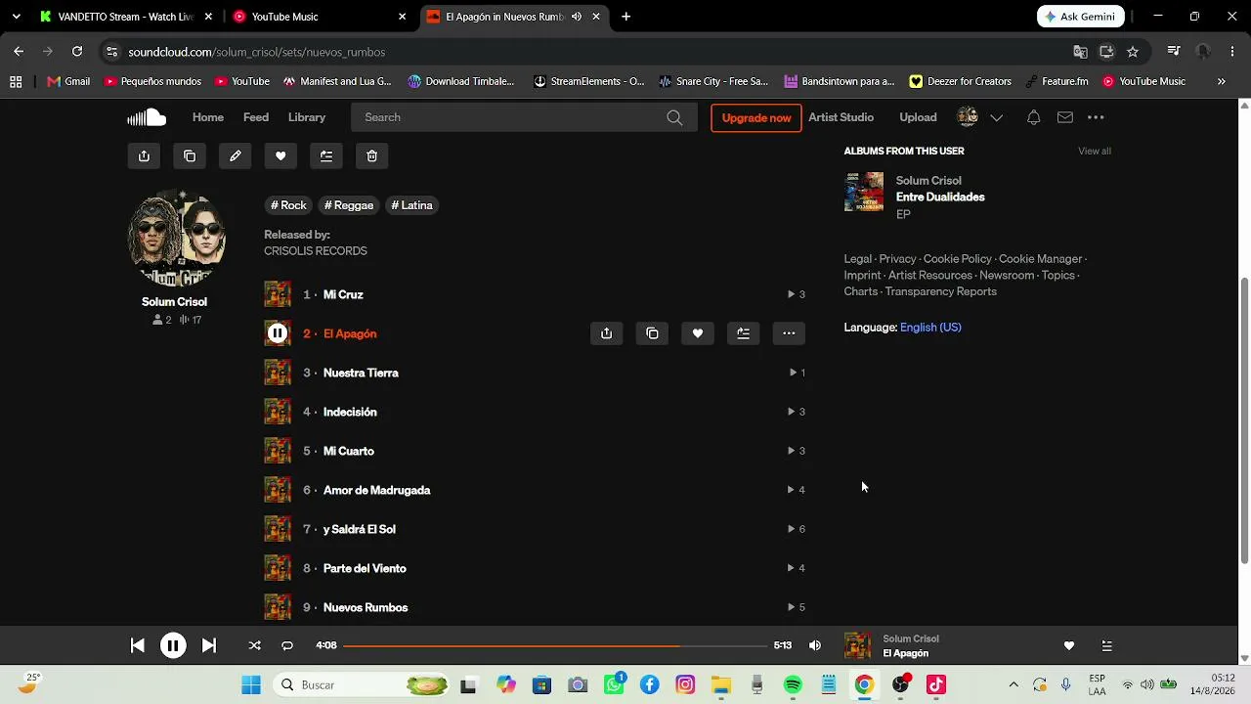Filter by the Reggae tag

point(349,205)
